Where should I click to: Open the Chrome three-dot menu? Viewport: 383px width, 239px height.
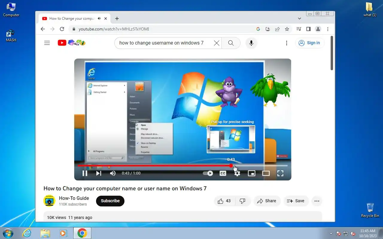(328, 29)
